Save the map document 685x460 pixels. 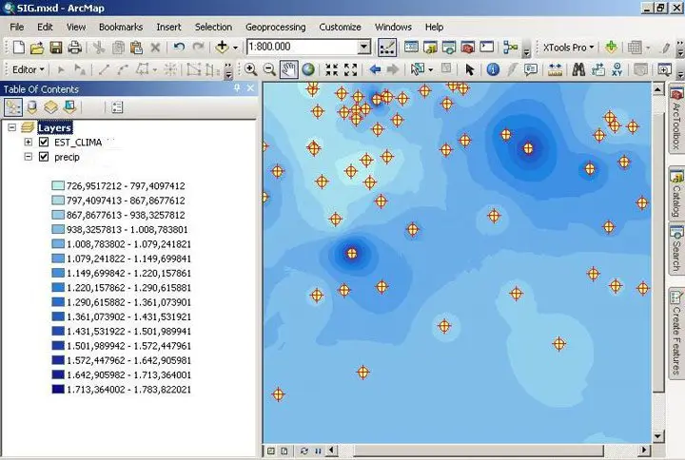click(x=56, y=47)
